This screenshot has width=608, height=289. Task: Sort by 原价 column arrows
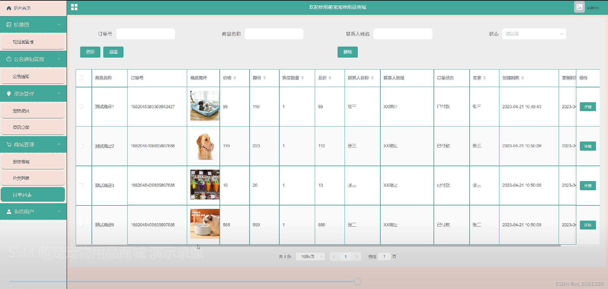(264, 78)
